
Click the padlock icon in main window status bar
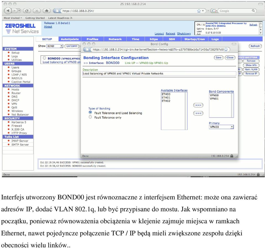click(258, 175)
